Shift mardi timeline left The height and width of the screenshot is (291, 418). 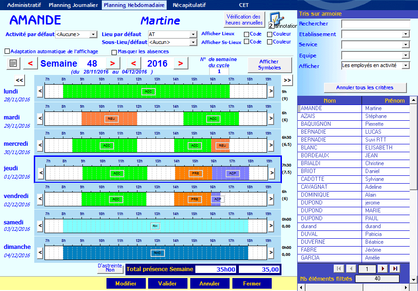pos(40,118)
